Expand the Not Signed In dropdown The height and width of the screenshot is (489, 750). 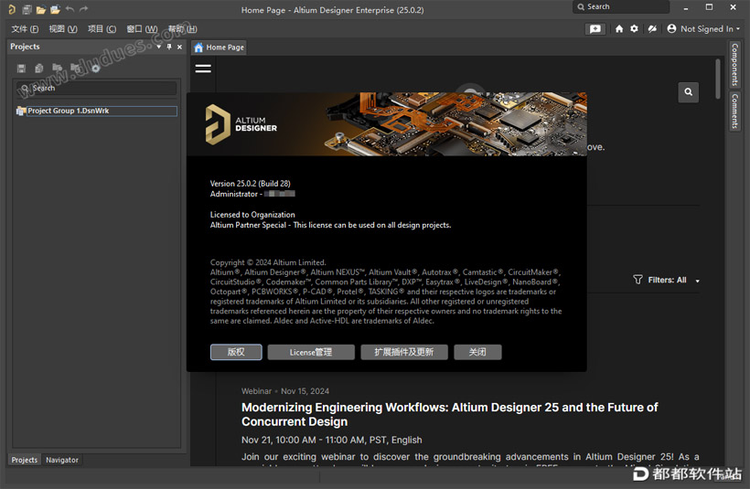[737, 29]
